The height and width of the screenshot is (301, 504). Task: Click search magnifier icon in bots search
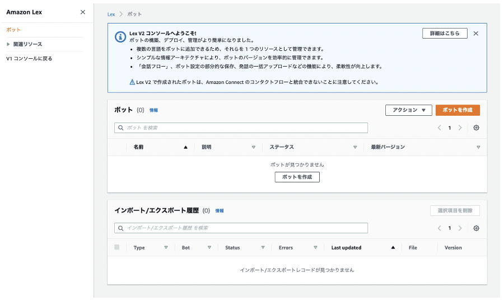pyautogui.click(x=120, y=128)
